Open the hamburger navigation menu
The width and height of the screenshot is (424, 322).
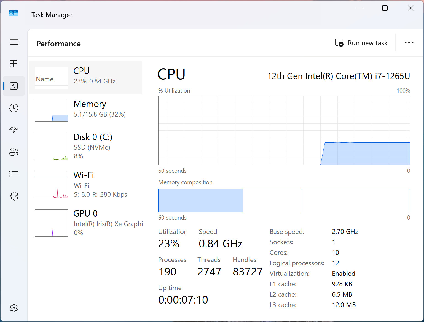(x=14, y=42)
